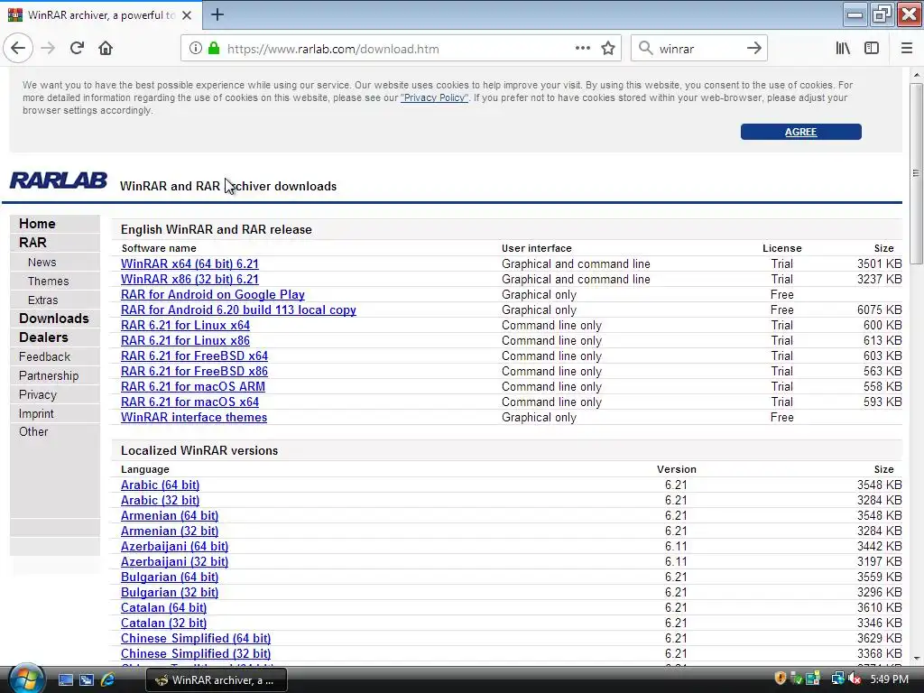Viewport: 924px width, 693px height.
Task: Reload the page with the refresh icon
Action: coord(77,49)
